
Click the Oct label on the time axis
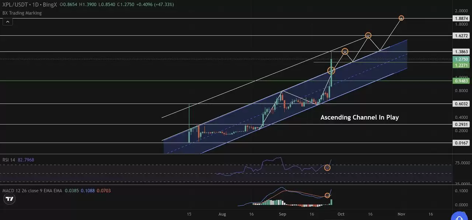[x=341, y=214]
